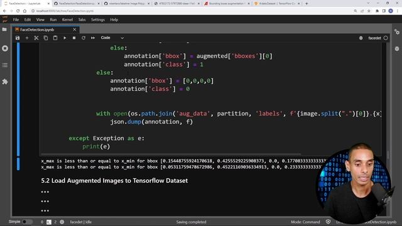Show Running Terminals and Kernels in the left sidebar
This screenshot has height=226, width=402.
[5, 48]
